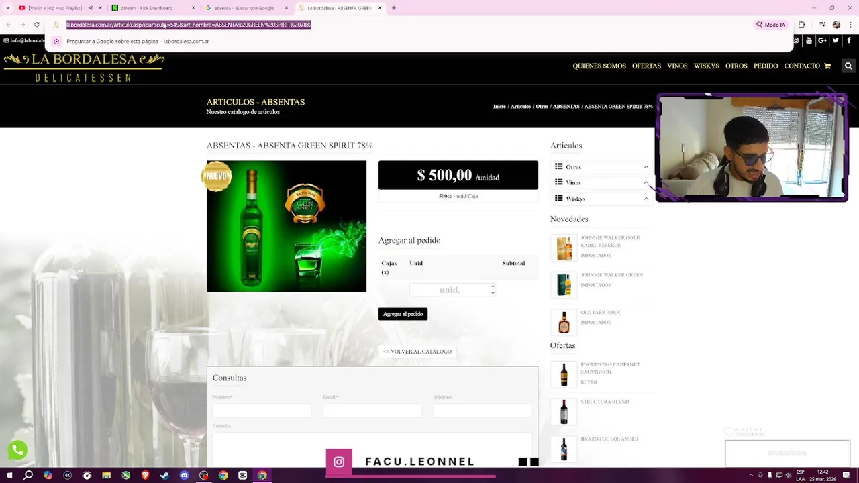Follow the ABSENTAS breadcrumb link

click(x=566, y=107)
